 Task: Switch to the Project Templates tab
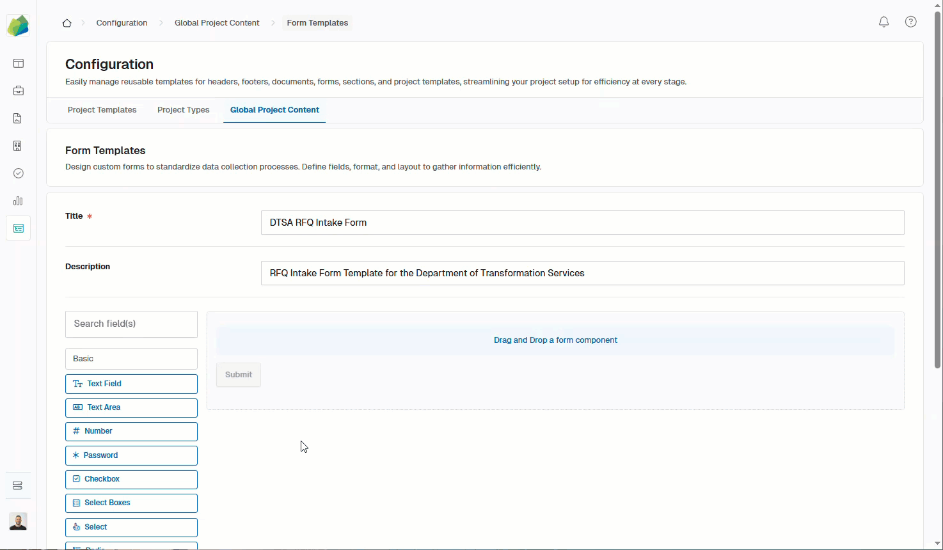click(102, 109)
